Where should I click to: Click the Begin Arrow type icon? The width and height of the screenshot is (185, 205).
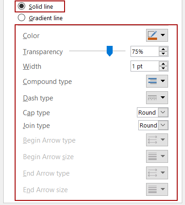click(152, 140)
